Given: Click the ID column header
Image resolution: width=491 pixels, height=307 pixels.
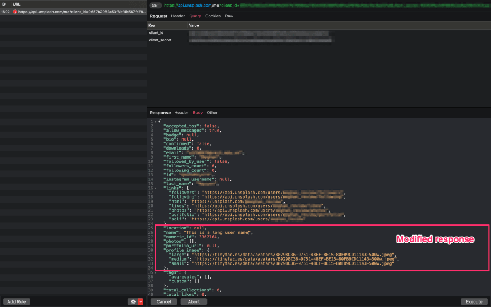Looking at the screenshot, I should (x=3, y=4).
